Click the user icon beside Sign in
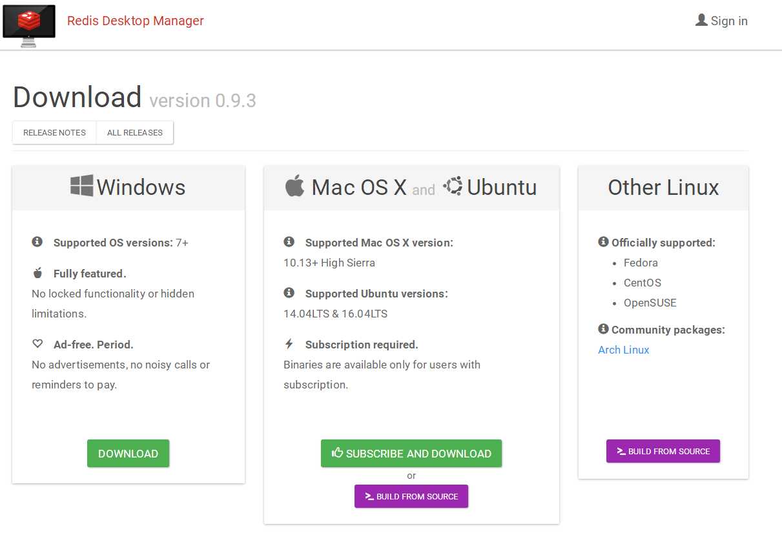 tap(701, 21)
